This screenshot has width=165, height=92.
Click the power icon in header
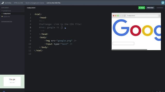pyautogui.click(x=163, y=3)
